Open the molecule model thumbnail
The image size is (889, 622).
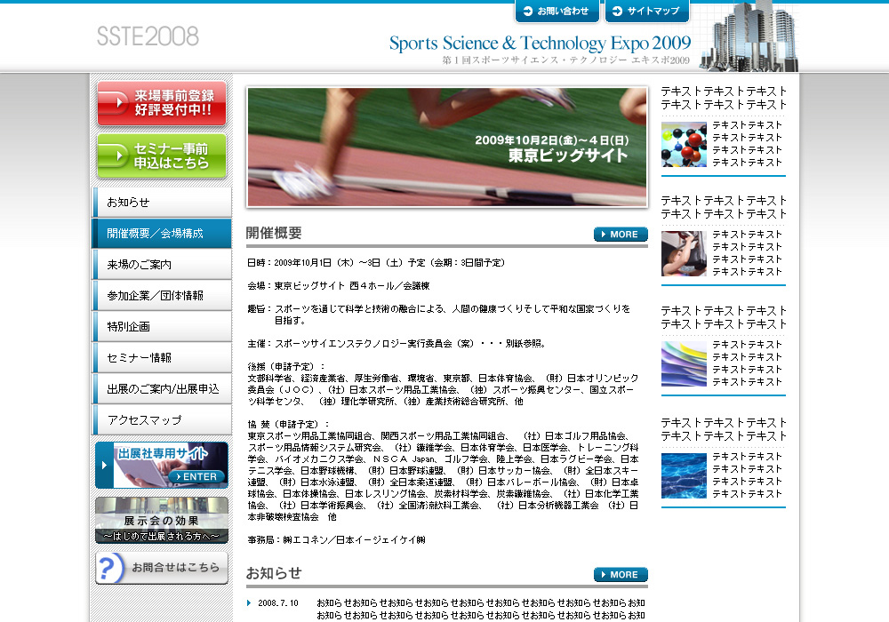click(684, 144)
